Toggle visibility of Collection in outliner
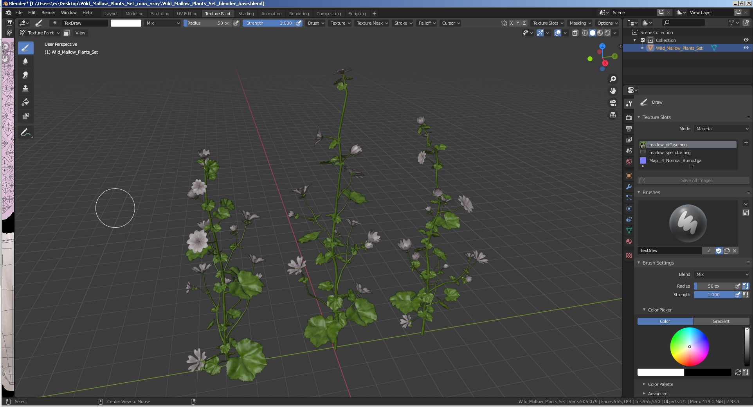 (x=746, y=40)
